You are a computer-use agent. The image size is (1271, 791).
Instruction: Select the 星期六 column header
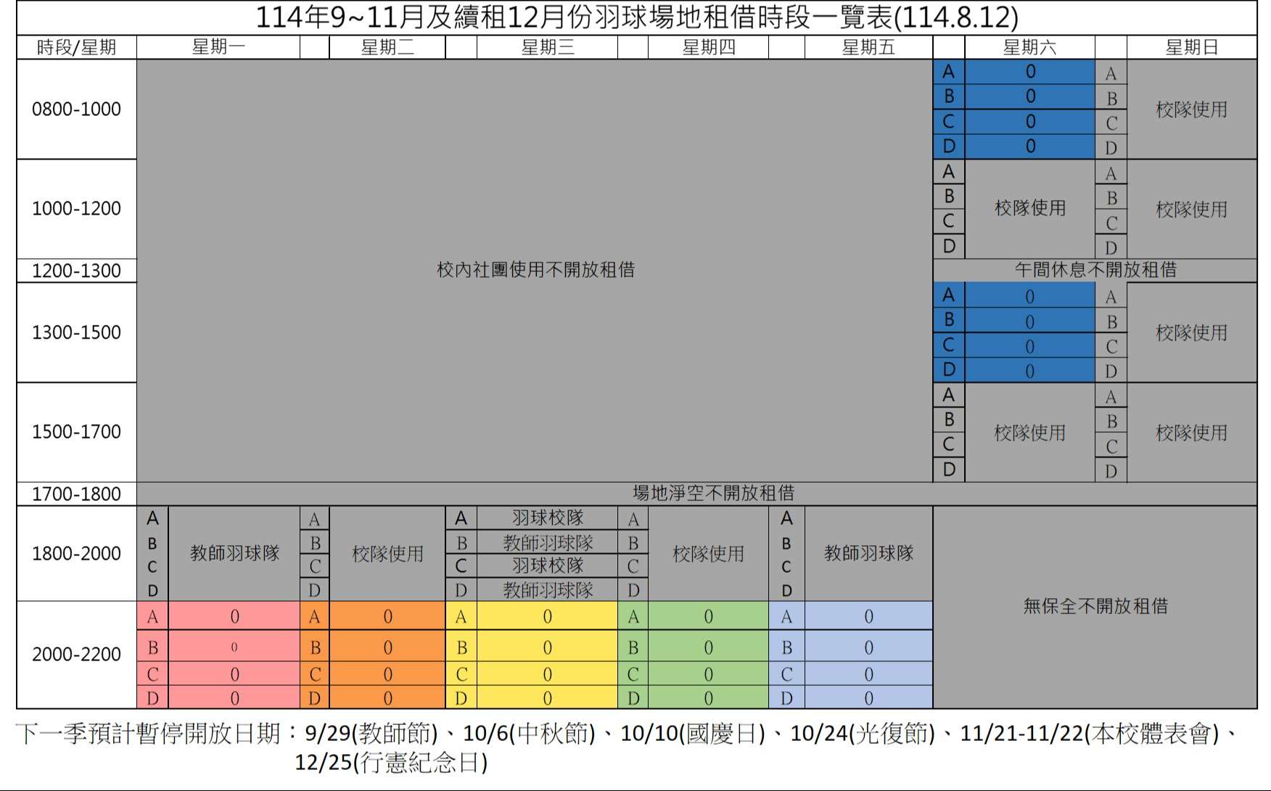1029,48
